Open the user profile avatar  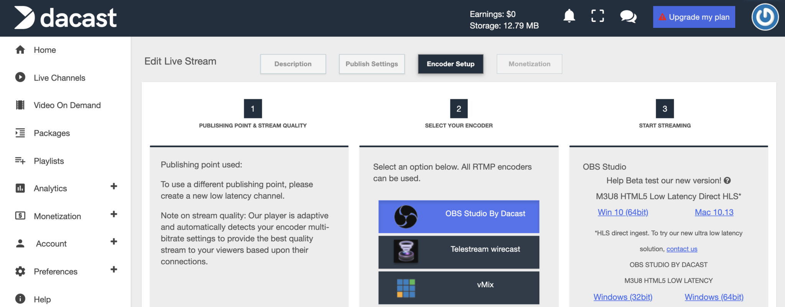pos(765,17)
